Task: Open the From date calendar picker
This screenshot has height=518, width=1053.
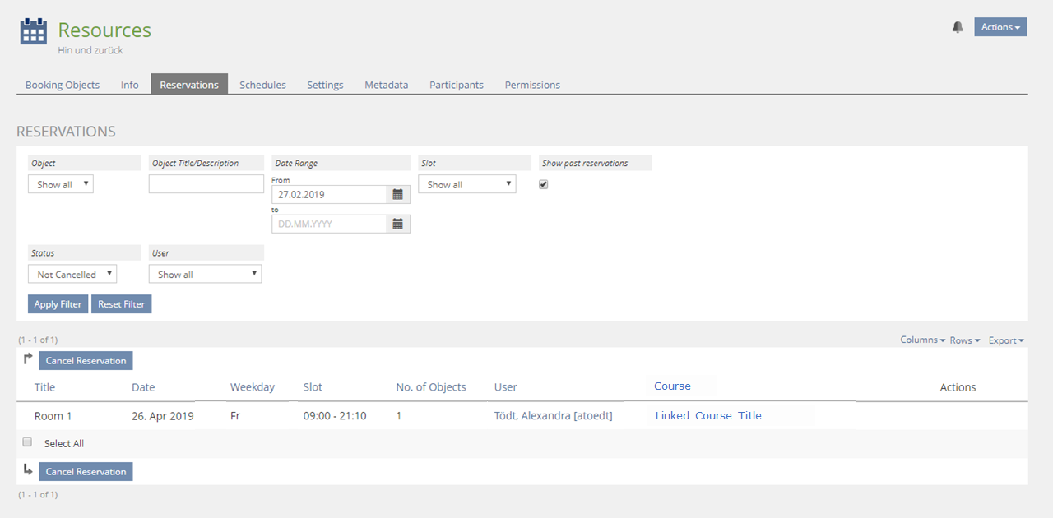Action: (x=398, y=195)
